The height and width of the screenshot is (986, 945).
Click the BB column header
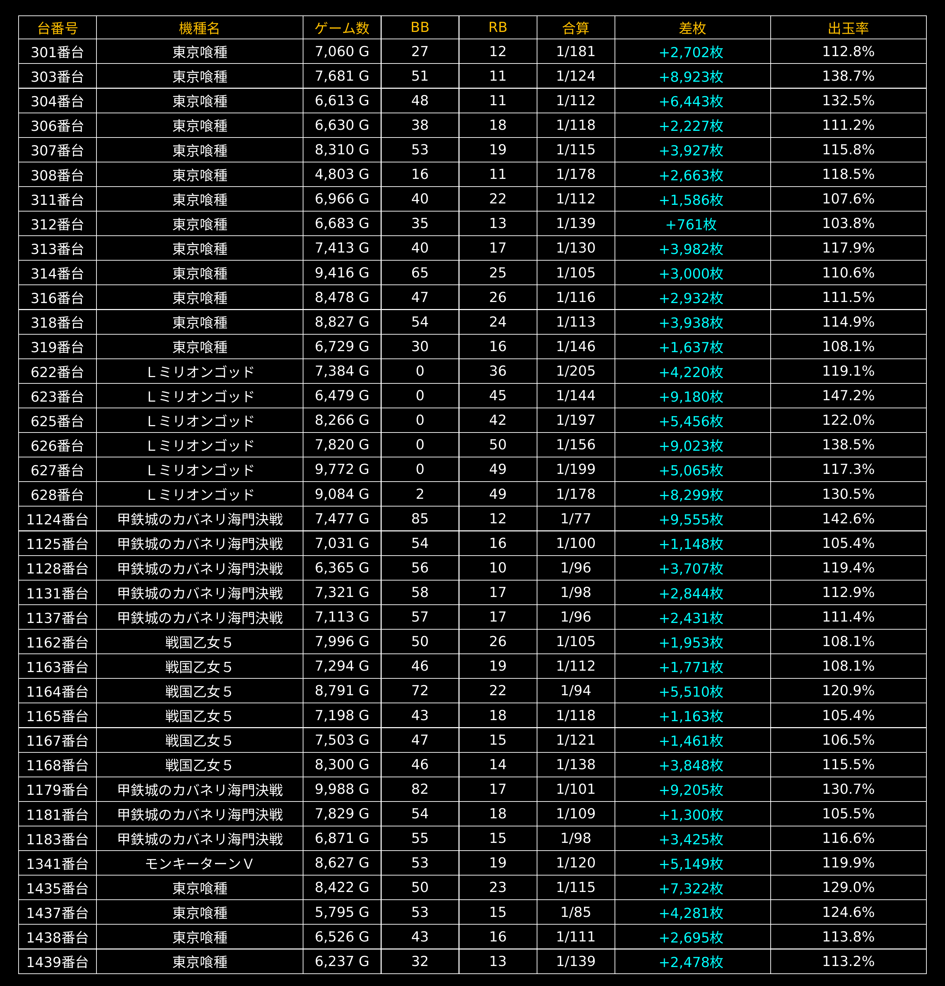click(420, 28)
